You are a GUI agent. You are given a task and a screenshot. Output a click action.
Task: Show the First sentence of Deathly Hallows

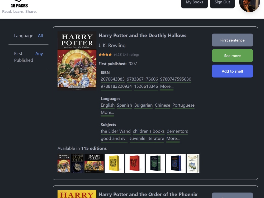coord(232,40)
